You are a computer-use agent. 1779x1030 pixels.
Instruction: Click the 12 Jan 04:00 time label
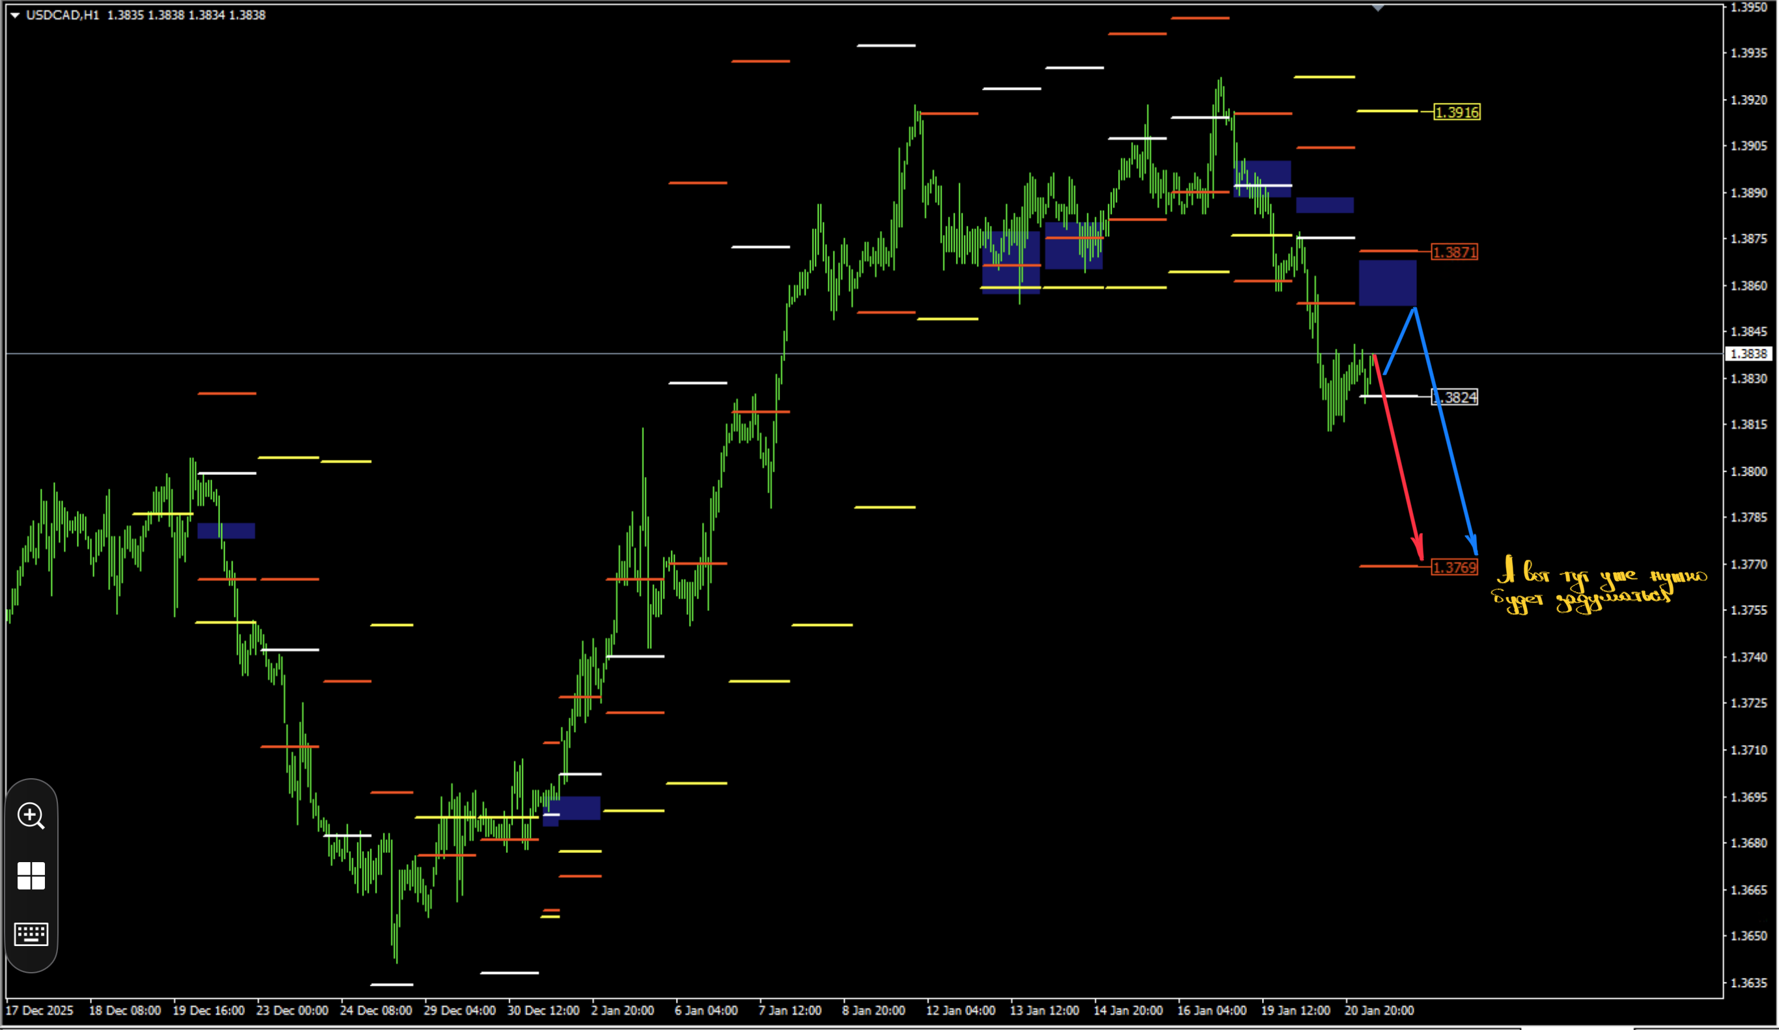(x=960, y=1010)
